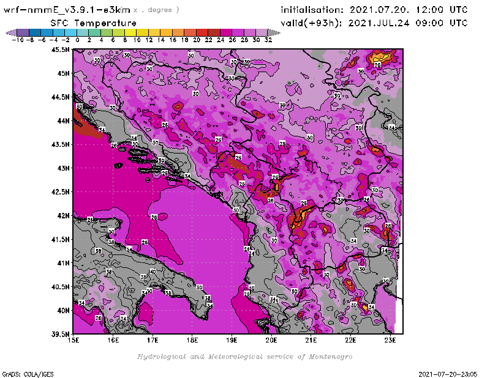Click the '44.5N' latitude axis label
490x378 pixels.
pyautogui.click(x=60, y=97)
